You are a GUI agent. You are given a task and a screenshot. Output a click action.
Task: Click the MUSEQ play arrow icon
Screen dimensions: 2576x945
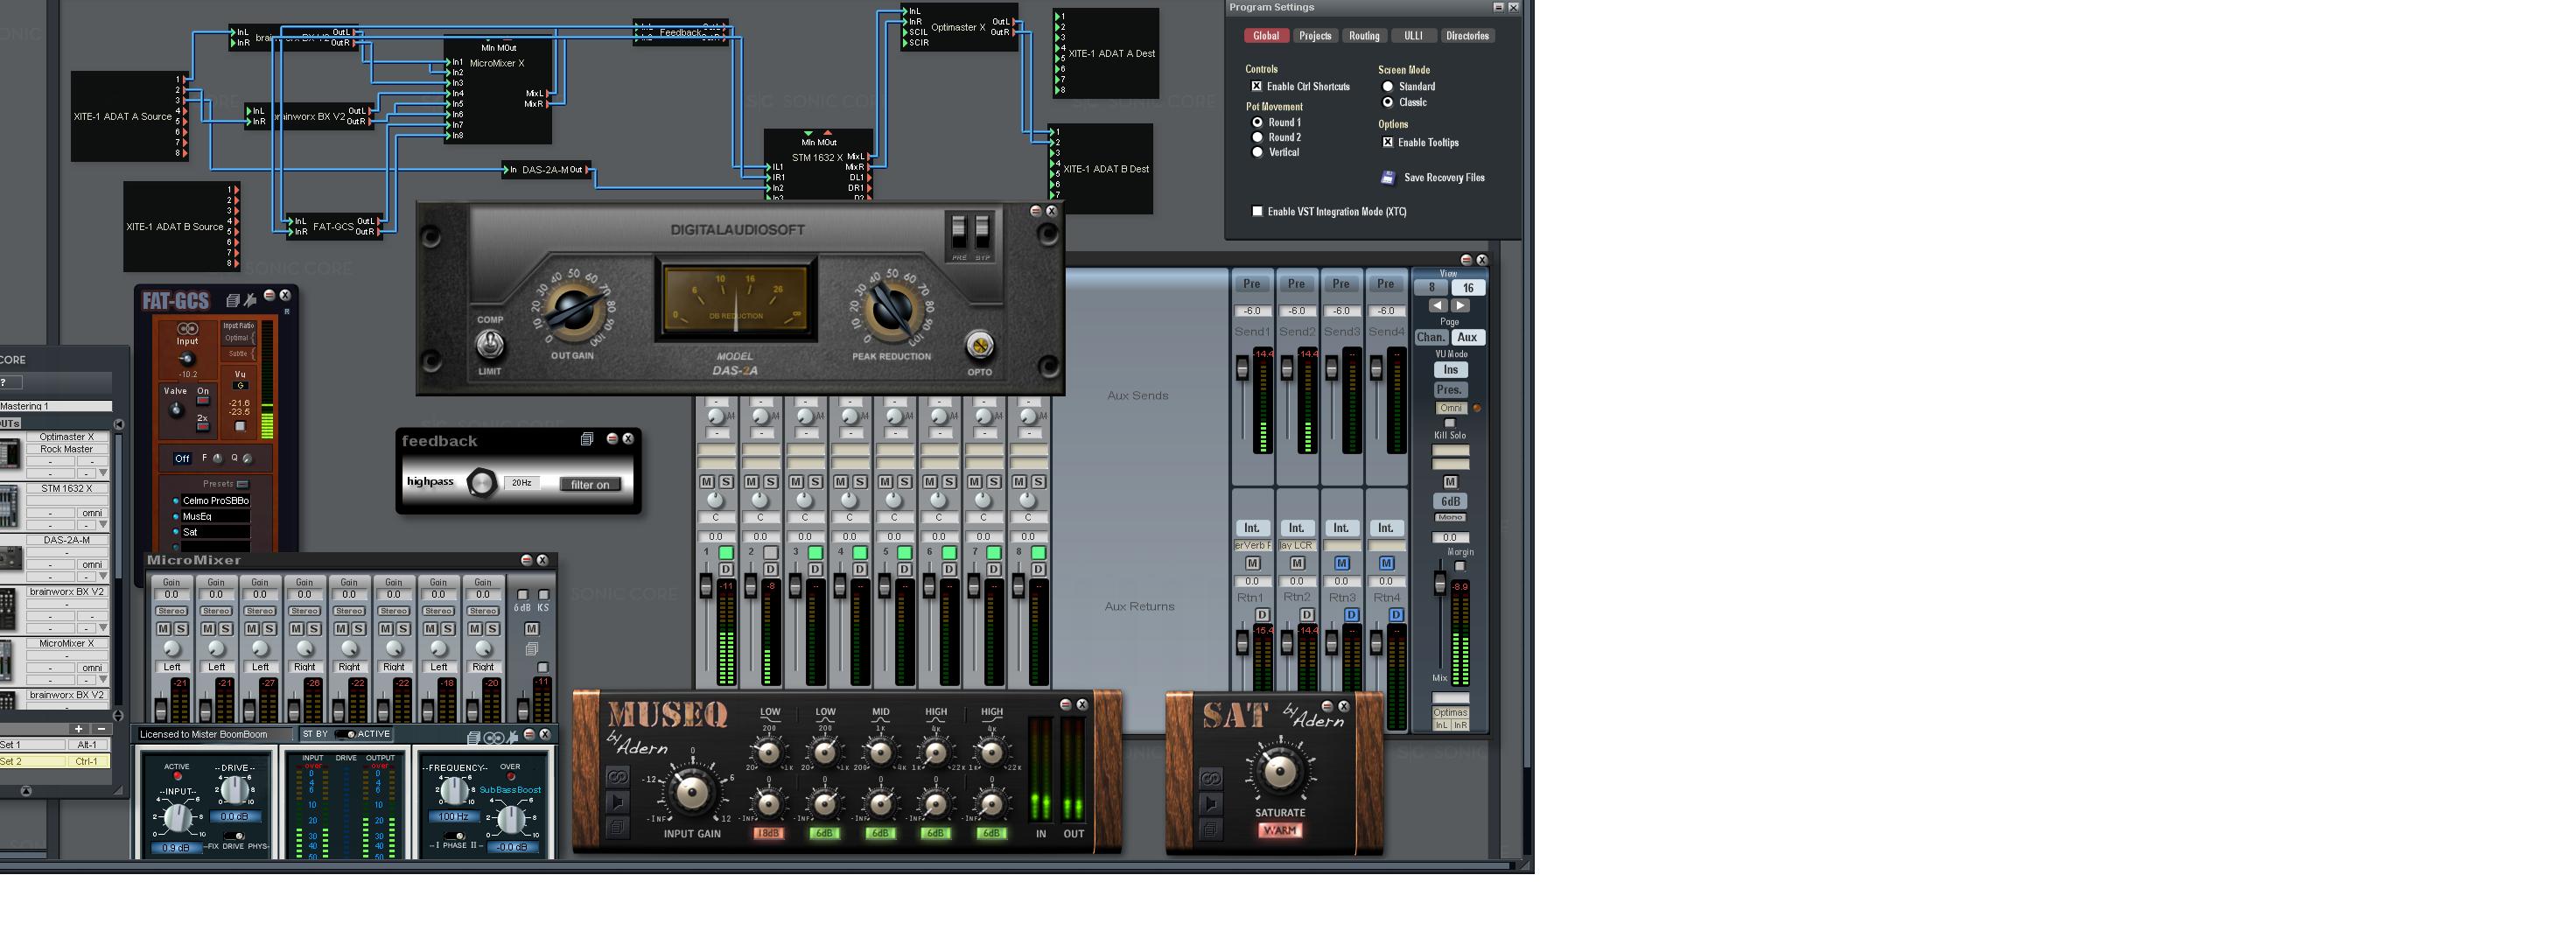(617, 802)
